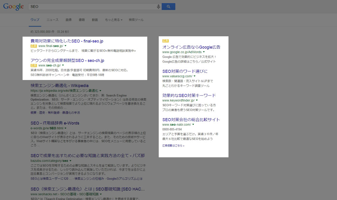Image resolution: width=337 pixels, height=200 pixels.
Task: Click the 広告 badge atop the sidebar ads
Action: click(x=165, y=41)
